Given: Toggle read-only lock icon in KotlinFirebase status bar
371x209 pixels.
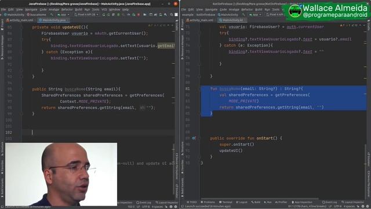Looking at the screenshot, I should (x=358, y=207).
